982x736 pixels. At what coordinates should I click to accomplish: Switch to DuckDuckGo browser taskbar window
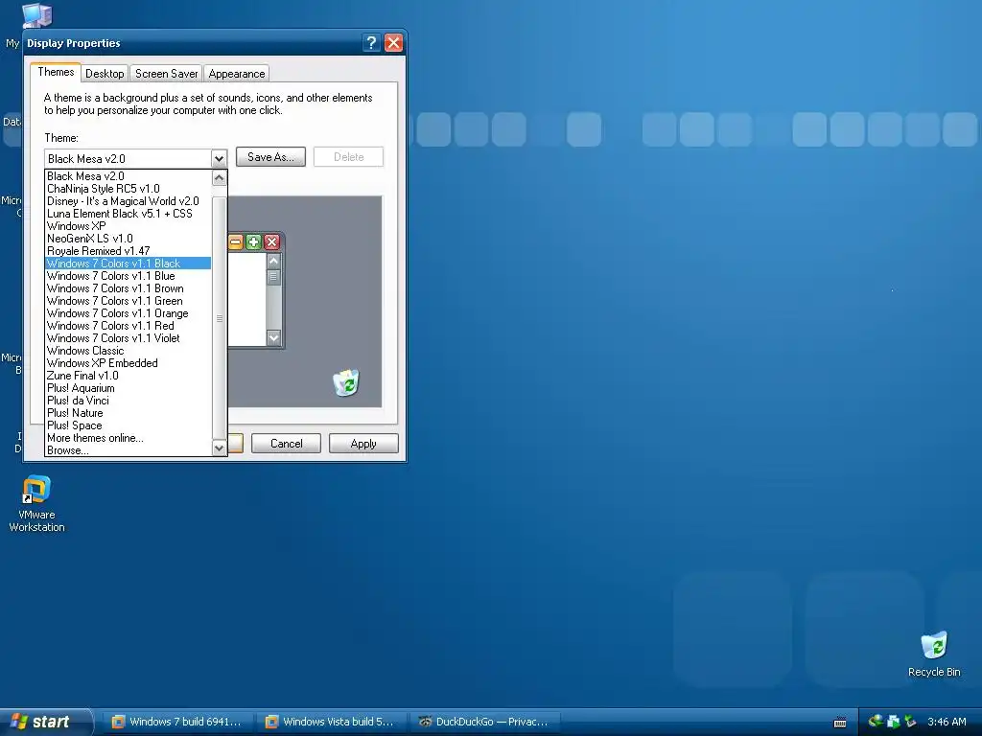(x=484, y=722)
